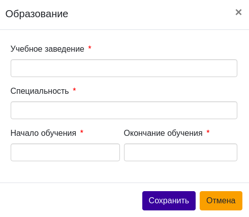Focus the Специальность text box

click(x=124, y=110)
